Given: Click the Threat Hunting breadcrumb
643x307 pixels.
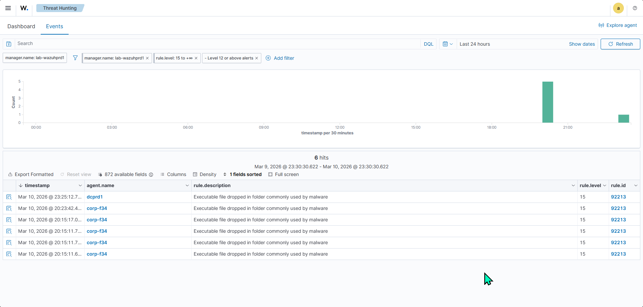Looking at the screenshot, I should coord(60,8).
